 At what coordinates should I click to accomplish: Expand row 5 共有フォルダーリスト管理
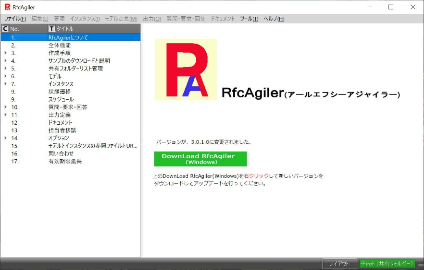(x=5, y=68)
